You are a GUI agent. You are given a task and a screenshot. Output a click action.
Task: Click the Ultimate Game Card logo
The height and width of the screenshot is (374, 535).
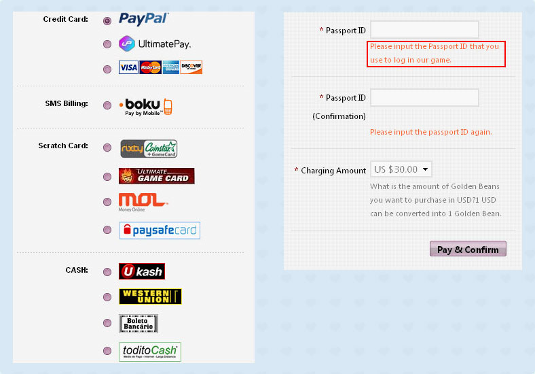[x=157, y=175]
